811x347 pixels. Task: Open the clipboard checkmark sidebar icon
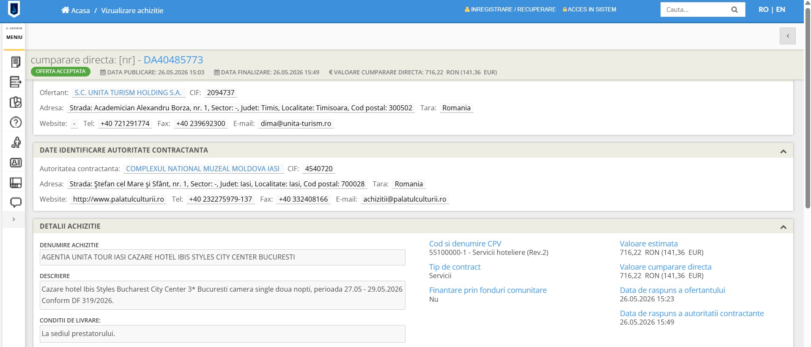16,102
